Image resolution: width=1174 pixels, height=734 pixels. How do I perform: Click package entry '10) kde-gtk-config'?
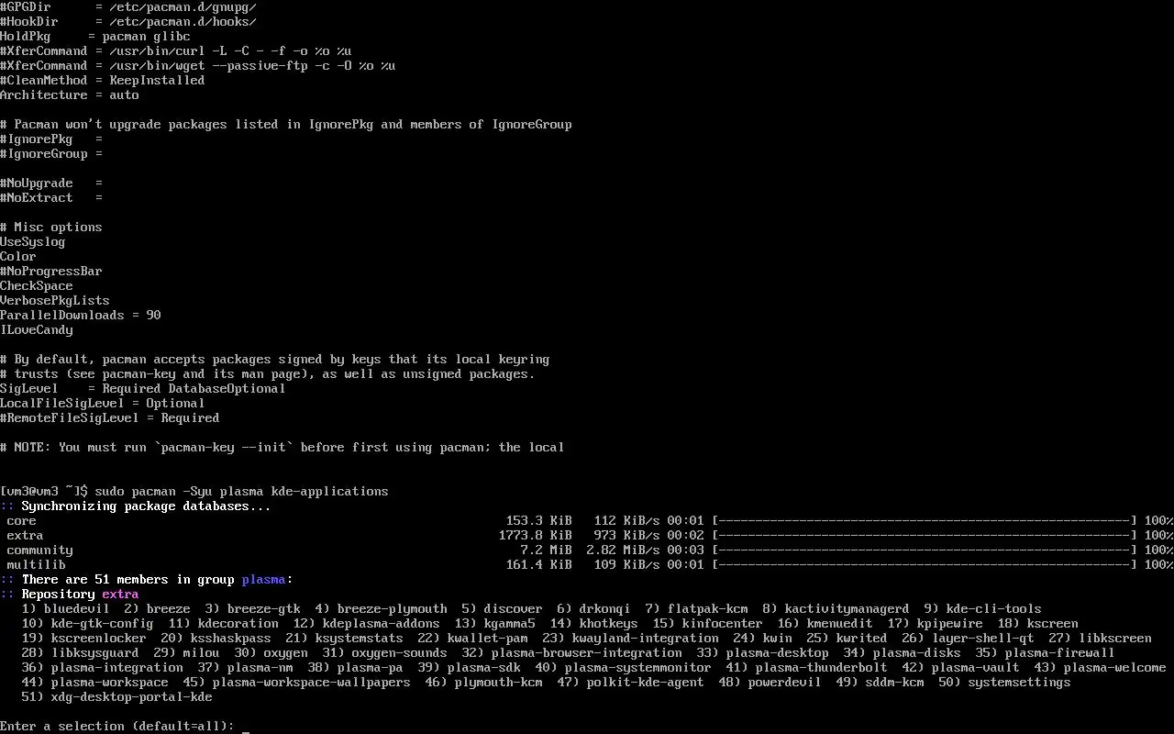pyautogui.click(x=88, y=624)
